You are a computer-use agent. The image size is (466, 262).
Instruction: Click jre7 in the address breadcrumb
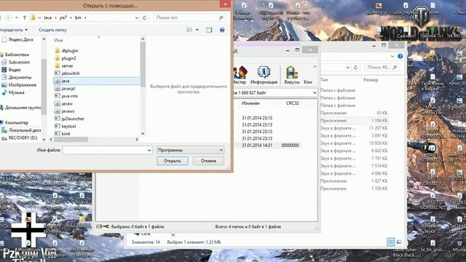click(63, 17)
